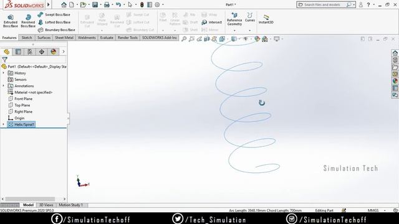Choose Swept Boss/Base
The height and width of the screenshot is (224, 399).
tap(54, 15)
